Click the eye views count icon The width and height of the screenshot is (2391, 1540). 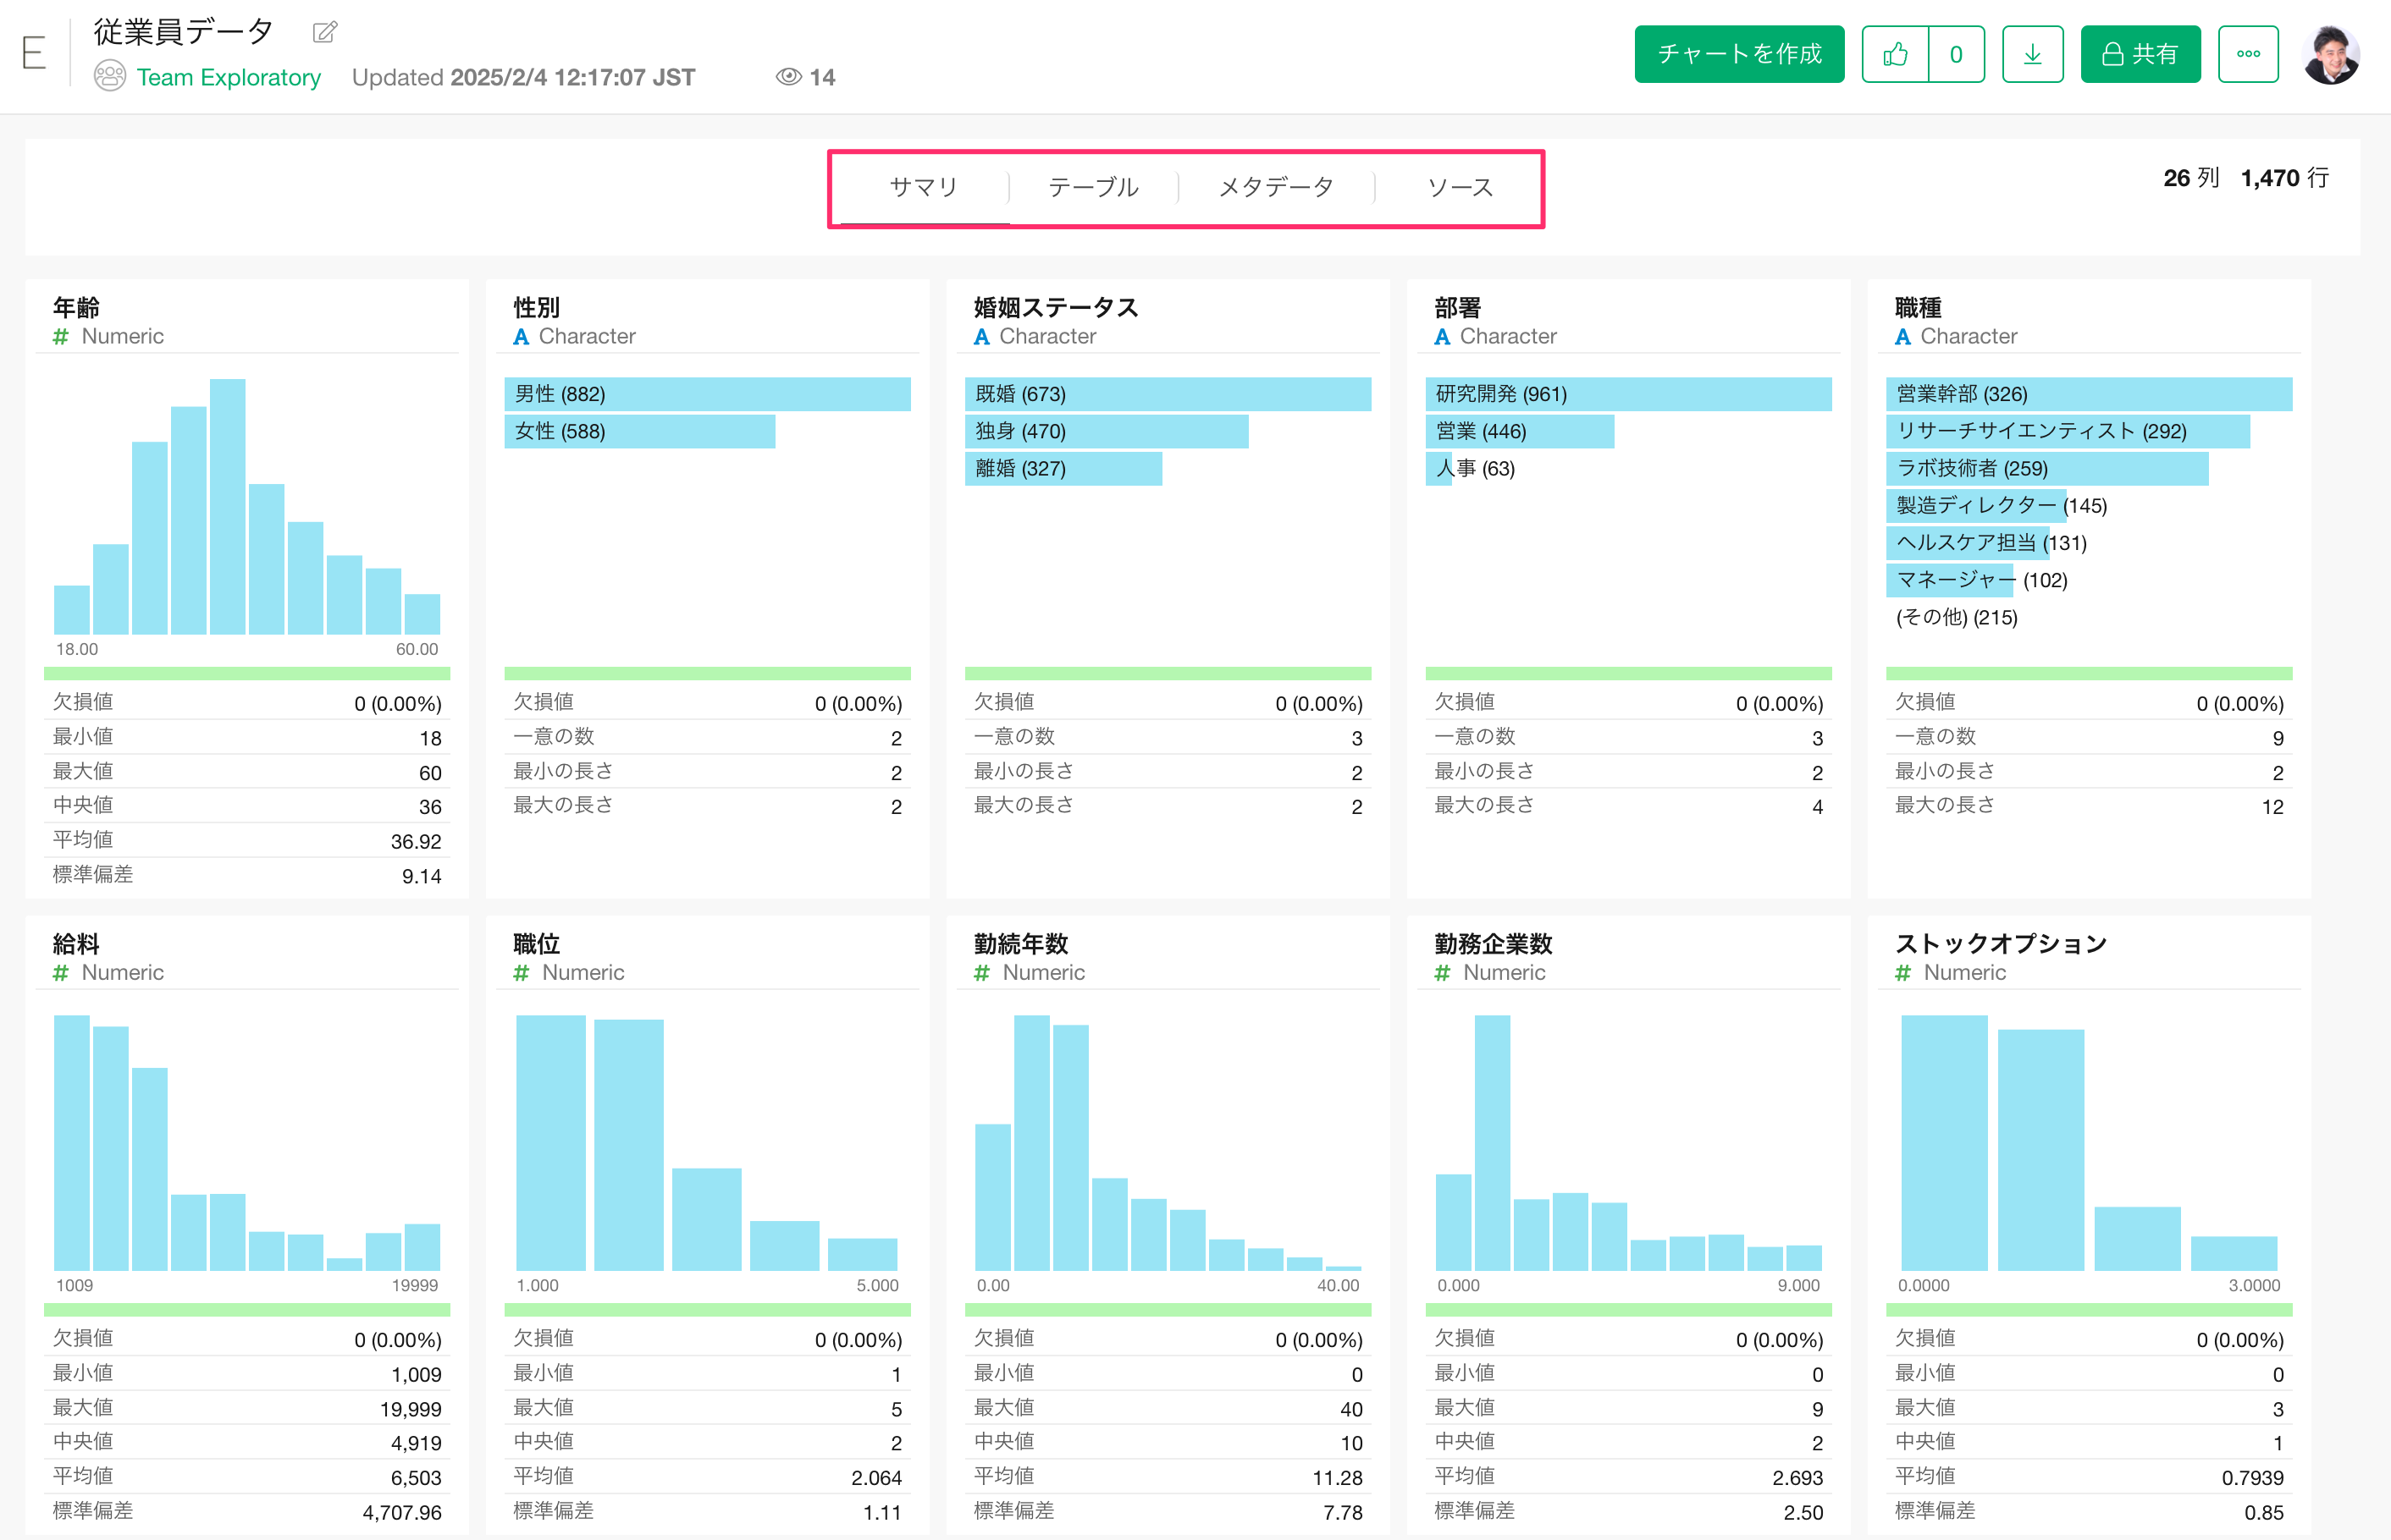tap(788, 77)
